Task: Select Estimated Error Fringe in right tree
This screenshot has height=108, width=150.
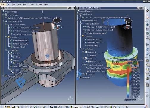Action: tap(98, 71)
